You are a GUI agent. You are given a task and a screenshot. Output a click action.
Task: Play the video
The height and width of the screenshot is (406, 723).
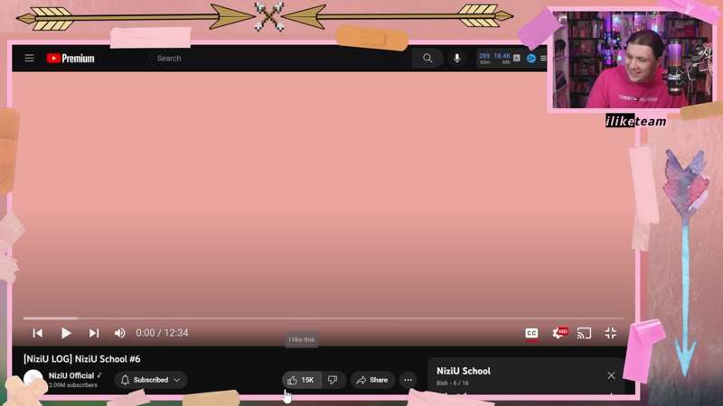point(66,333)
